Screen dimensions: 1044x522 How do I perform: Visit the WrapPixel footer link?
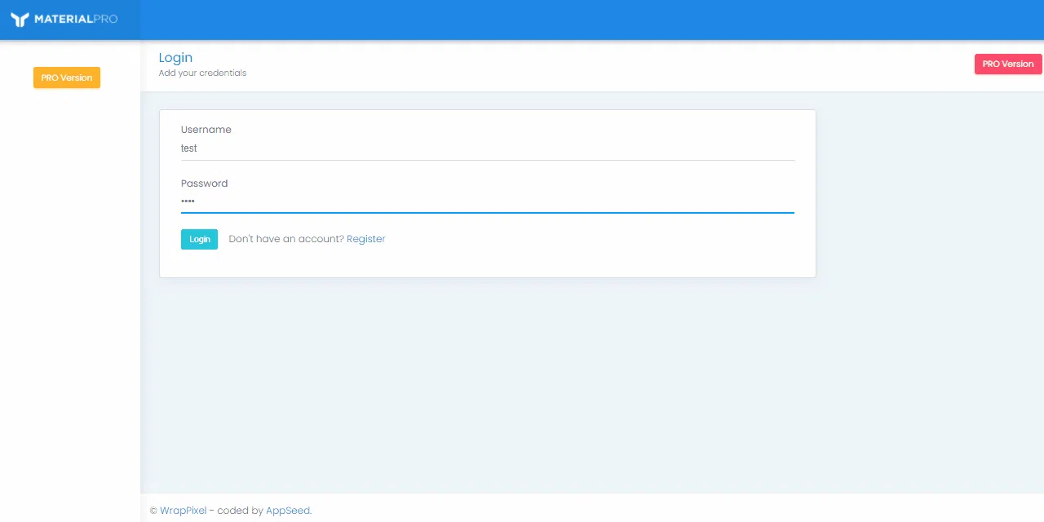tap(183, 511)
